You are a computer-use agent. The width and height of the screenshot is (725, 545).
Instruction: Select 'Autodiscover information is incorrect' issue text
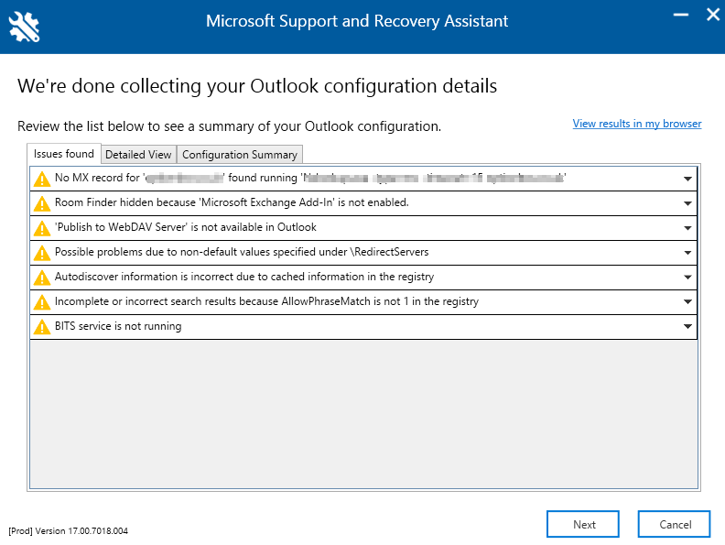tap(244, 277)
